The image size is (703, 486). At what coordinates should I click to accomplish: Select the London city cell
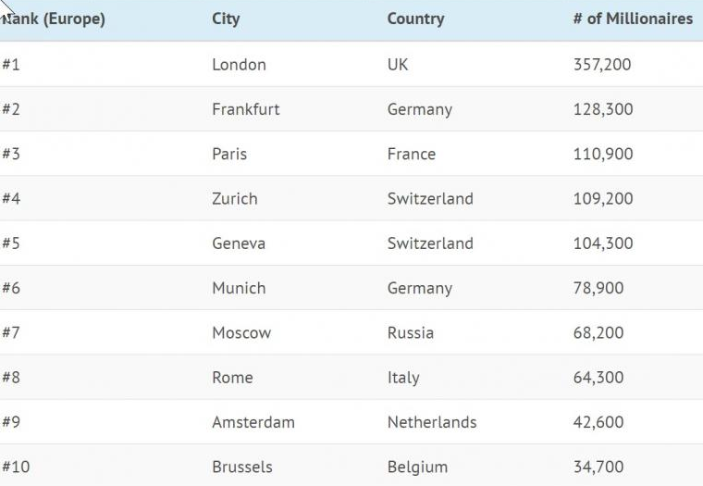[239, 65]
